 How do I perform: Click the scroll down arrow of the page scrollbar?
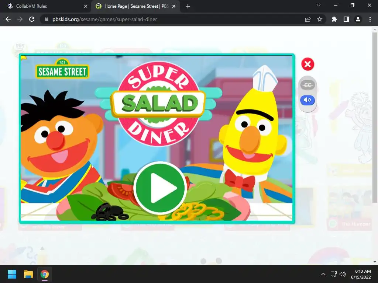coord(375,262)
